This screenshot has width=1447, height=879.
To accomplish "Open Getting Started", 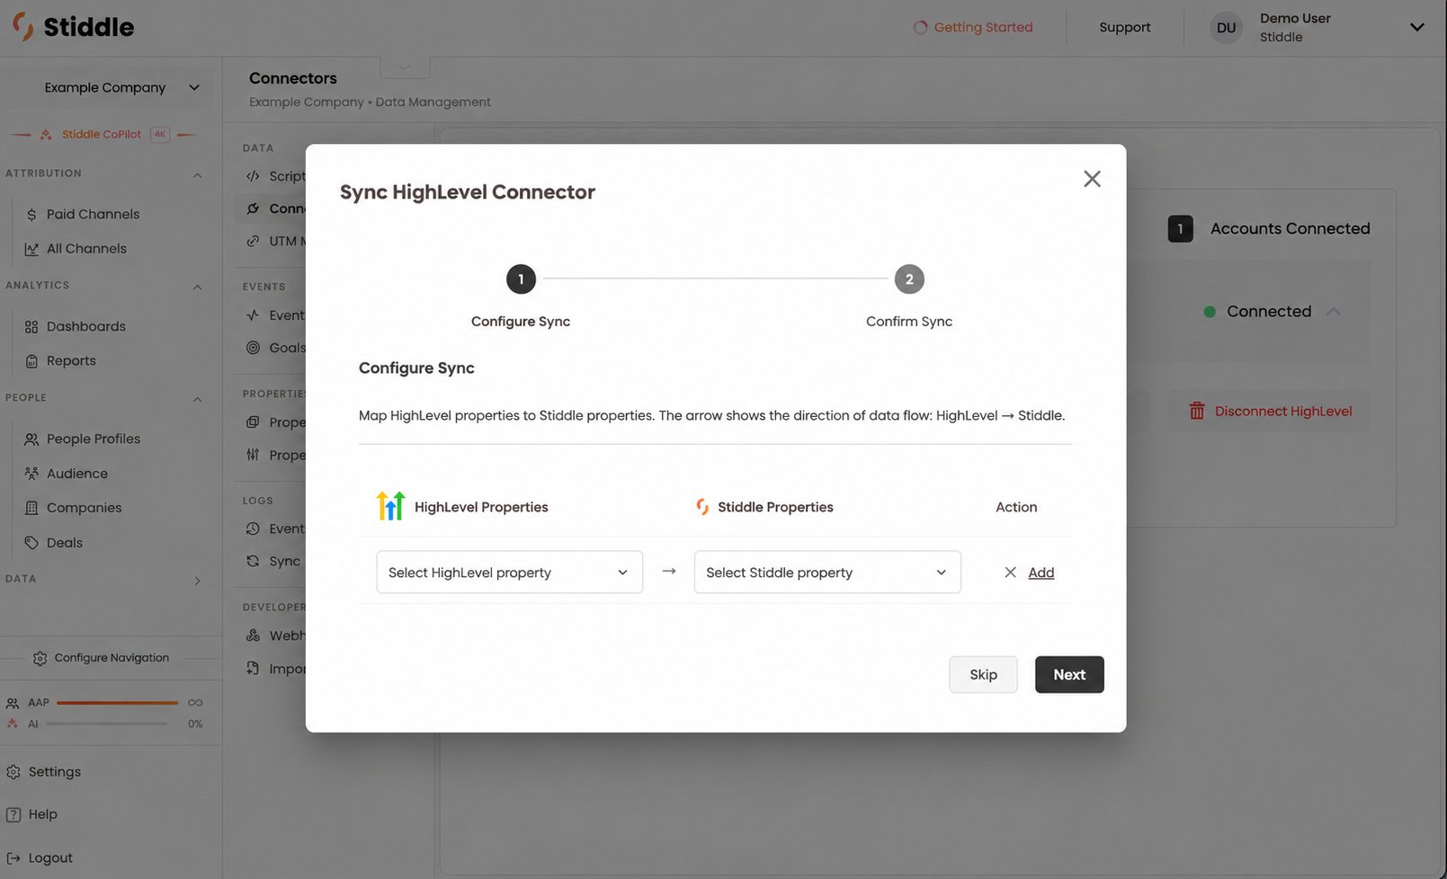I will click(x=973, y=27).
